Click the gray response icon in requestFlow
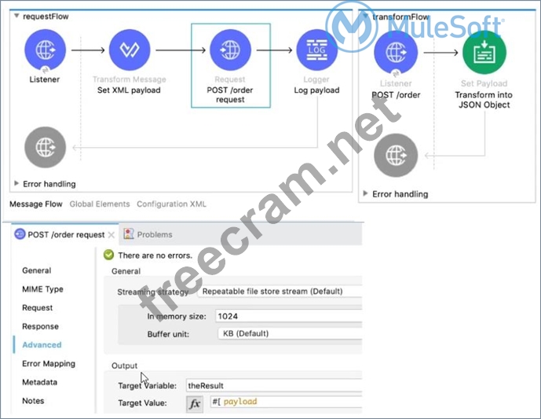Screen dimensions: 541x419 click(46, 147)
